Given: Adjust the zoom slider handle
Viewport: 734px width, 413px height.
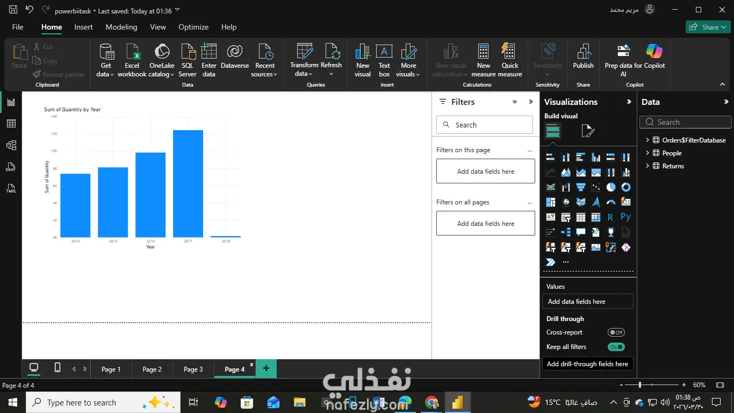Looking at the screenshot, I should (x=640, y=385).
